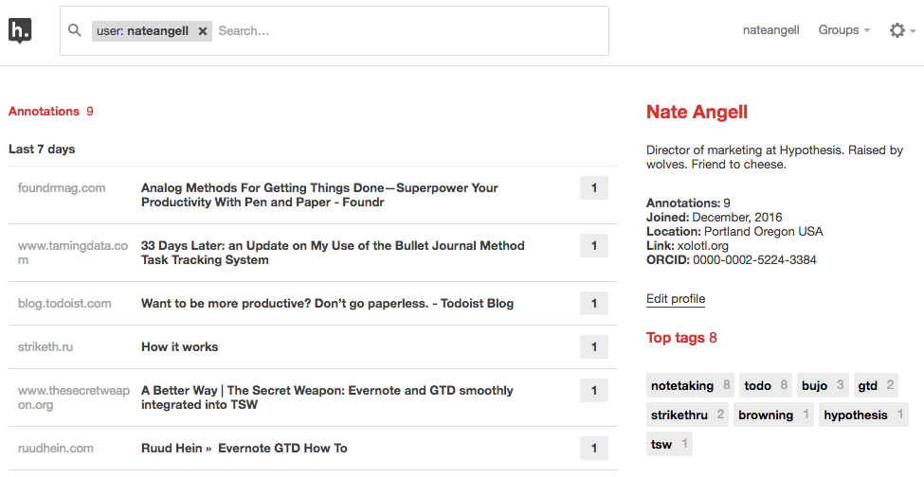Filter by the strikethru tag

(x=687, y=415)
